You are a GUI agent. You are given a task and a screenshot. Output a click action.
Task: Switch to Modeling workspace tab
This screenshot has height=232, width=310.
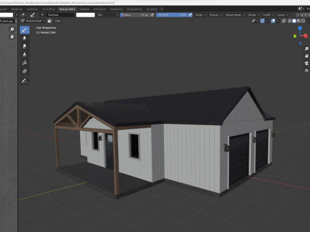coord(17,9)
